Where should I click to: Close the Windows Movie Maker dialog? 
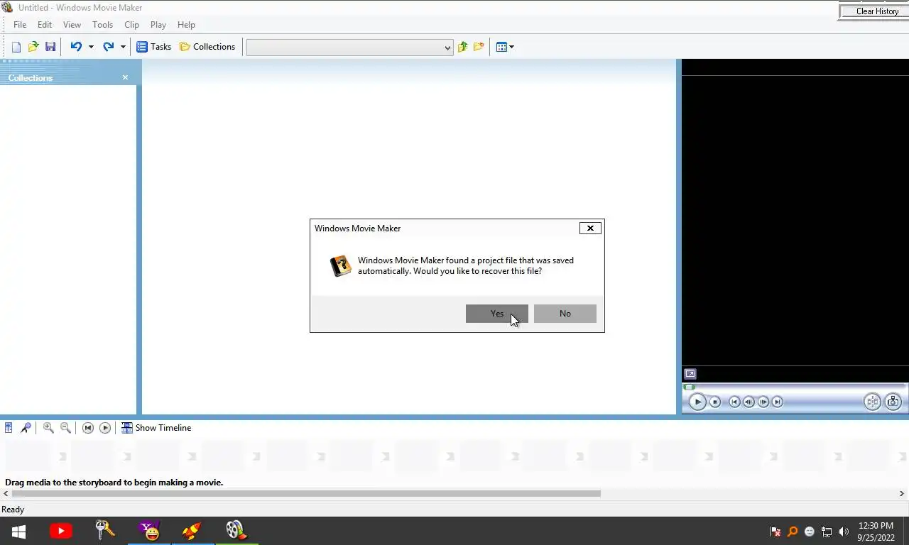click(x=590, y=229)
